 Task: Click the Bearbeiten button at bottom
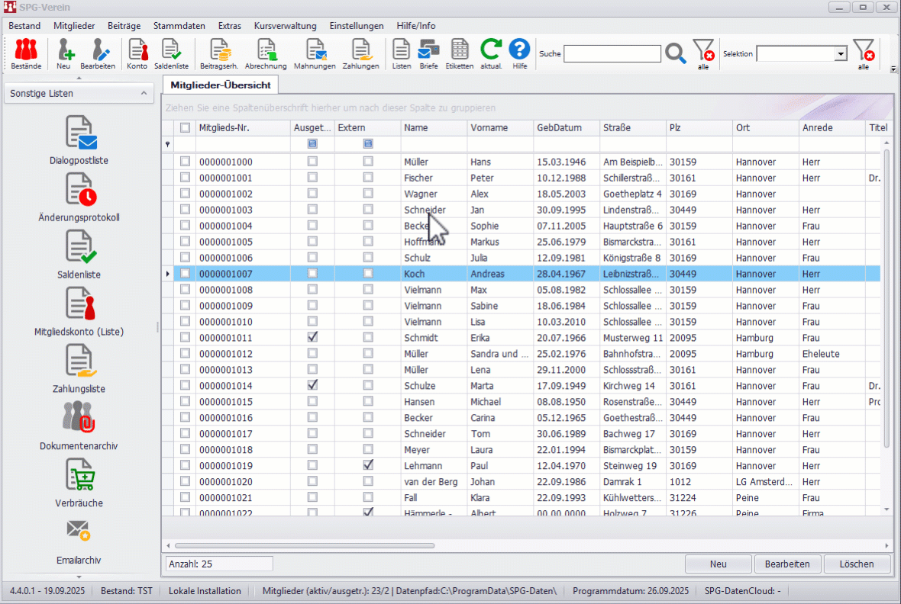pyautogui.click(x=787, y=564)
